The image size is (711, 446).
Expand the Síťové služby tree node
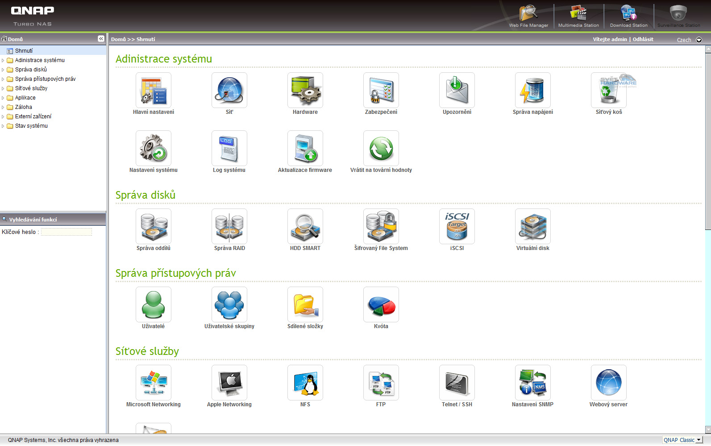3,88
